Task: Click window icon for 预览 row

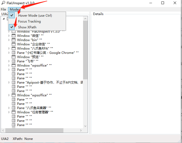Action: (x=14, y=57)
